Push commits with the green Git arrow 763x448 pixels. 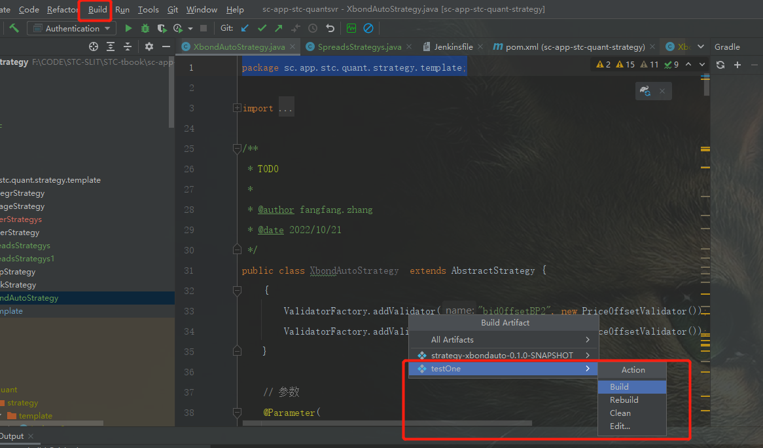tap(278, 28)
